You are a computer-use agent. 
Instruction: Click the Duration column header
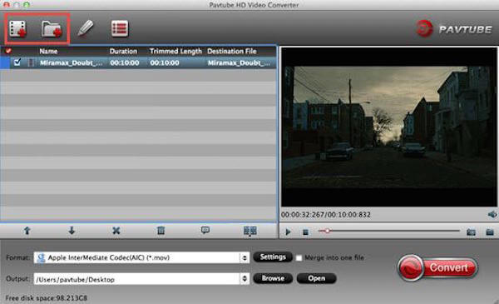(x=123, y=51)
